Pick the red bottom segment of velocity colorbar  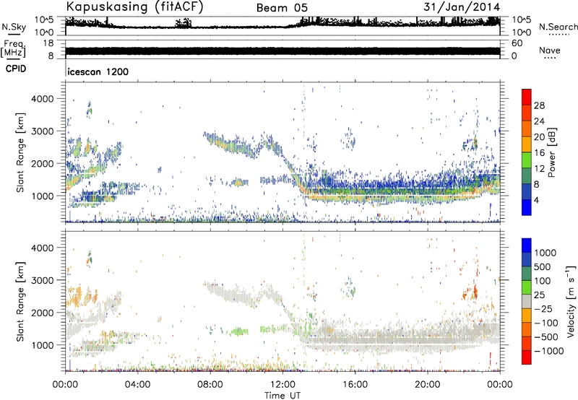click(527, 357)
